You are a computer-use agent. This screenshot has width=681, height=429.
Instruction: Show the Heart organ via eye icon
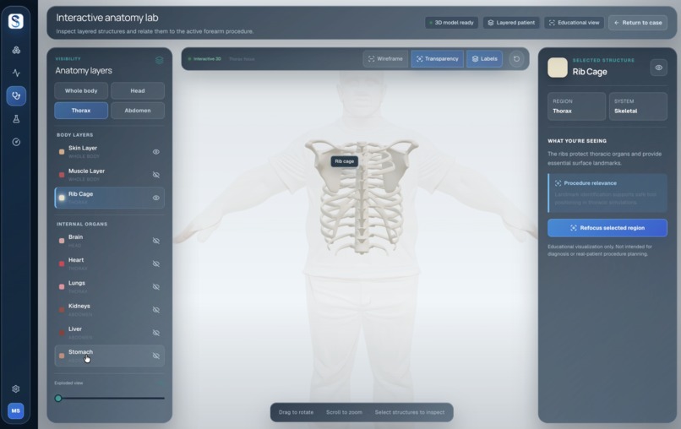coord(156,264)
